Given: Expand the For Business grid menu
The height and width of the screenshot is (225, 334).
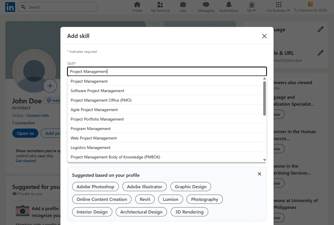Looking at the screenshot, I should 278,7.
